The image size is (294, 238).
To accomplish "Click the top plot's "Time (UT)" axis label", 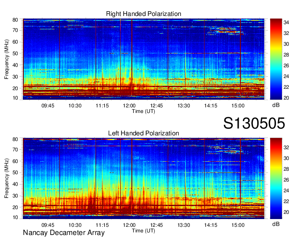I will point(144,111).
